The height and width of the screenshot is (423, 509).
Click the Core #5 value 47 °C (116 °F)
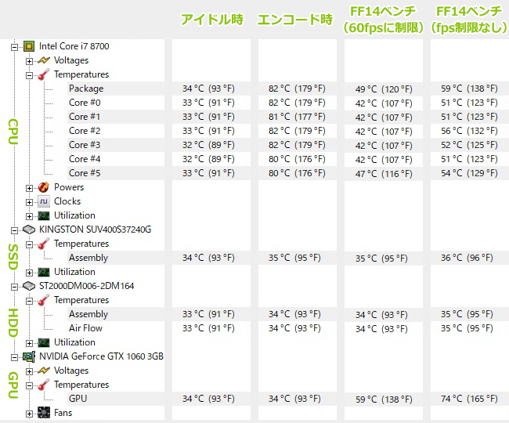[384, 174]
